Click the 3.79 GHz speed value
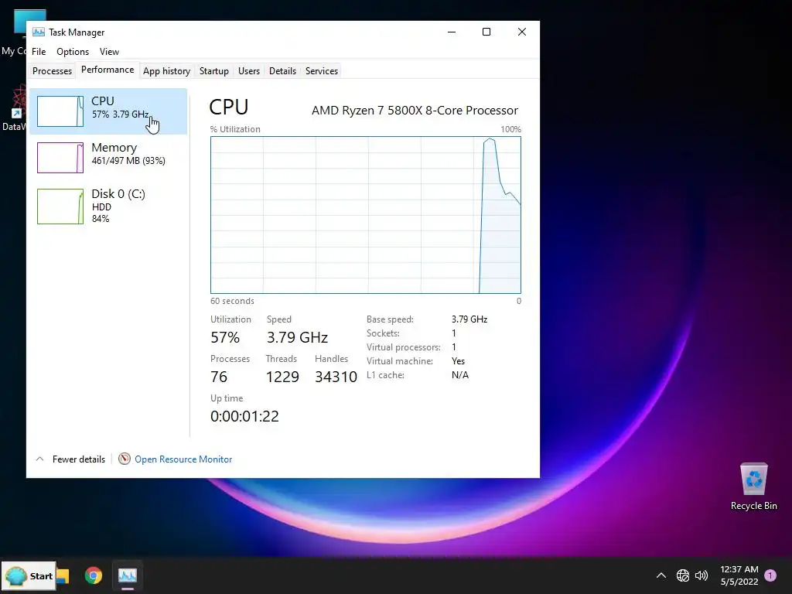This screenshot has width=792, height=594. pos(297,337)
